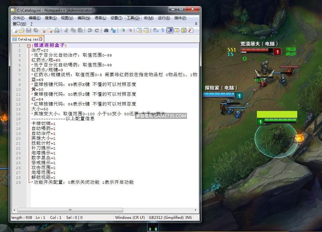Click the line 蓝=69
322x232 pixels.
[x=37, y=79]
